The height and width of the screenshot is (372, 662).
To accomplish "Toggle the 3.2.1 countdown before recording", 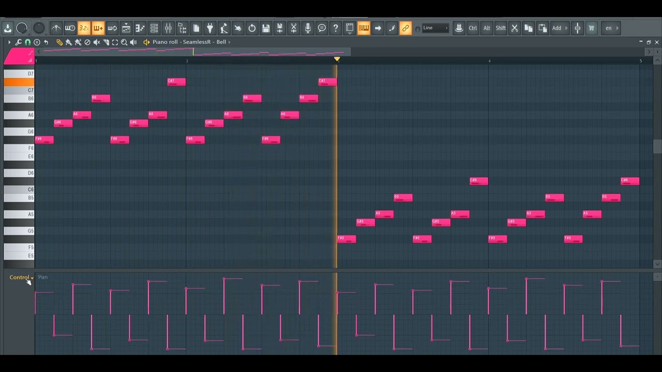I will 84,28.
